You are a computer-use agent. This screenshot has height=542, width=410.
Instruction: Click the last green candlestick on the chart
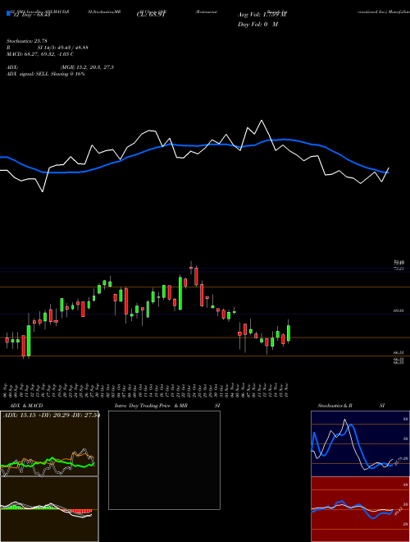pos(289,331)
